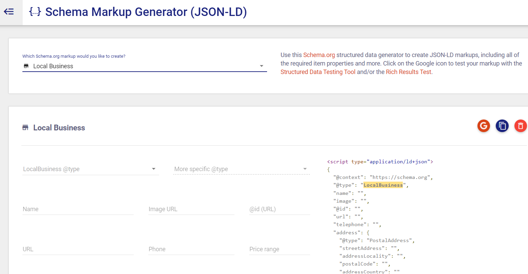Click the curly braces logo icon
528x274 pixels.
pyautogui.click(x=35, y=12)
